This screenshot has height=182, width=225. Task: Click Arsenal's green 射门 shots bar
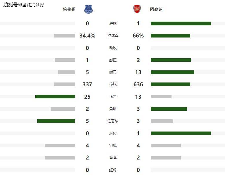[x=172, y=72]
